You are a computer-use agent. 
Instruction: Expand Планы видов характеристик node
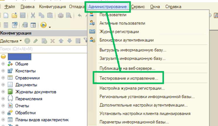pos(3,120)
